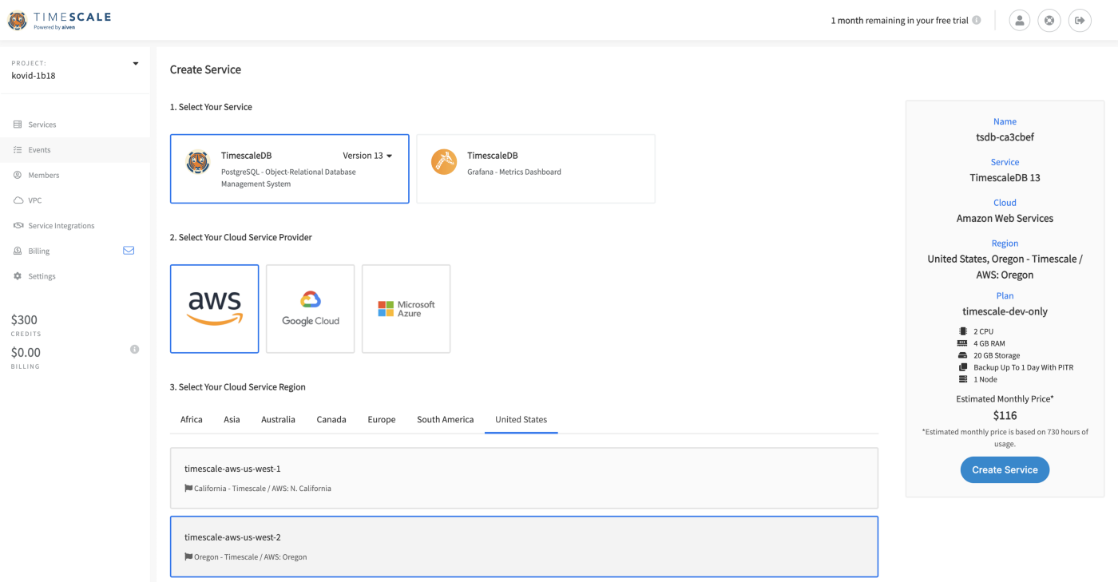Open the user profile icon
This screenshot has width=1118, height=582.
click(x=1019, y=21)
